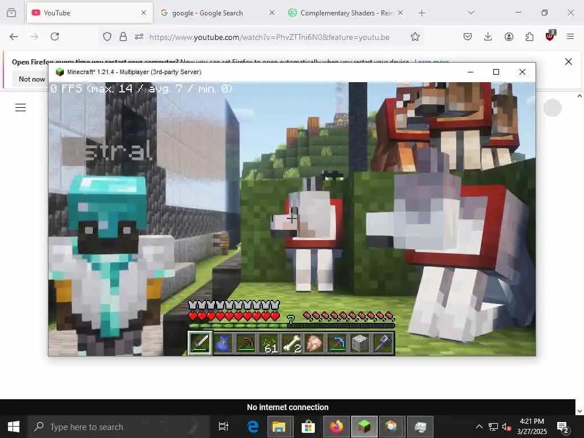
Task: Open a new Firefox tab
Action: [x=421, y=13]
